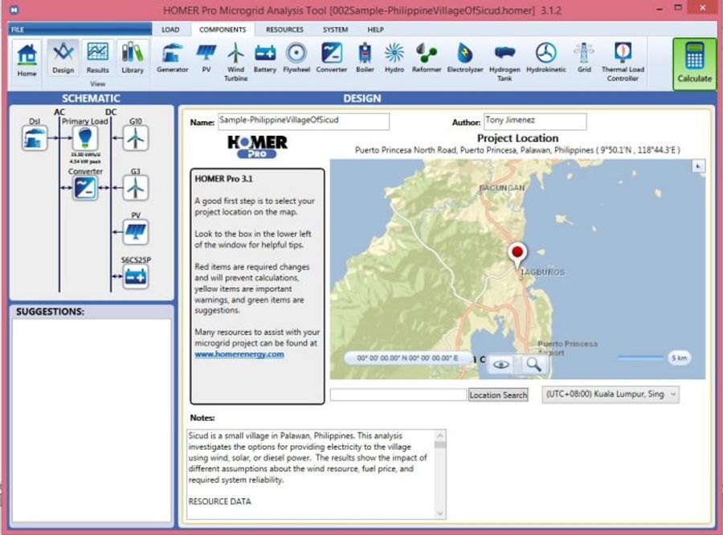The height and width of the screenshot is (535, 723).
Task: Click the Battery component icon
Action: click(x=265, y=56)
